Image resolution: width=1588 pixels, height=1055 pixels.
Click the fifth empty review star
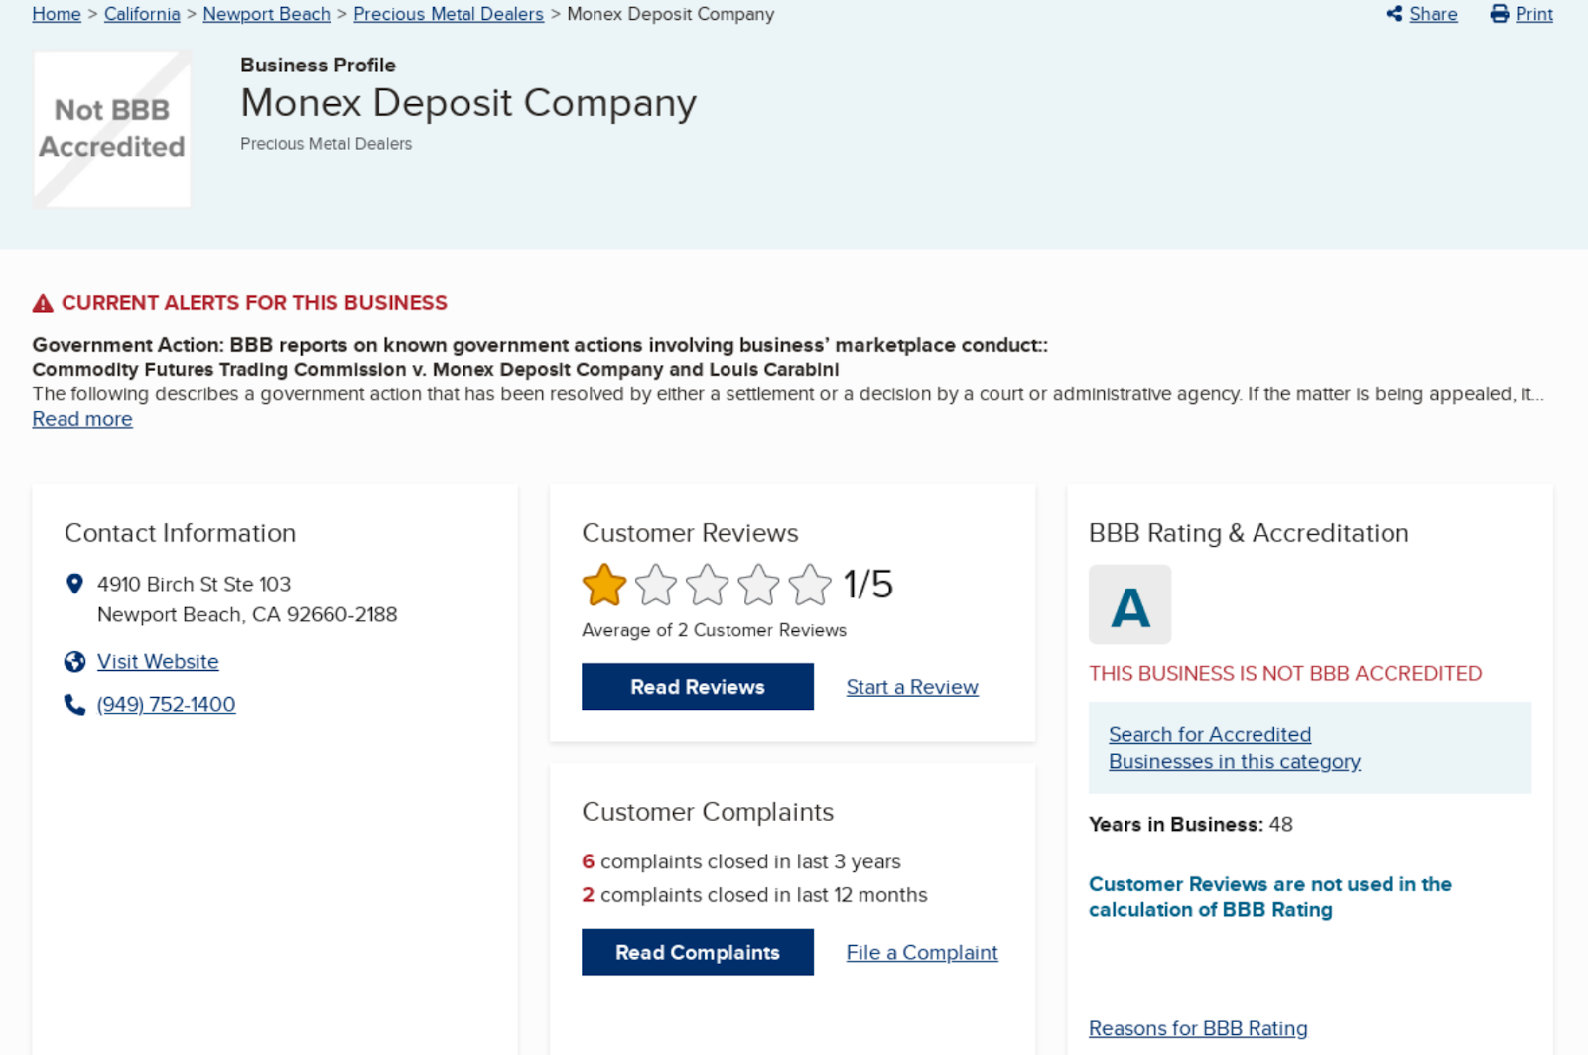pos(811,585)
